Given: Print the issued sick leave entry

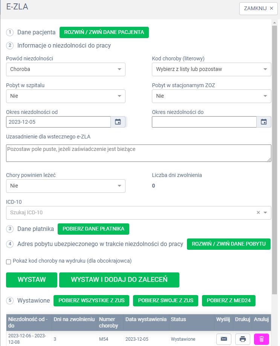Looking at the screenshot, I should click(x=243, y=339).
